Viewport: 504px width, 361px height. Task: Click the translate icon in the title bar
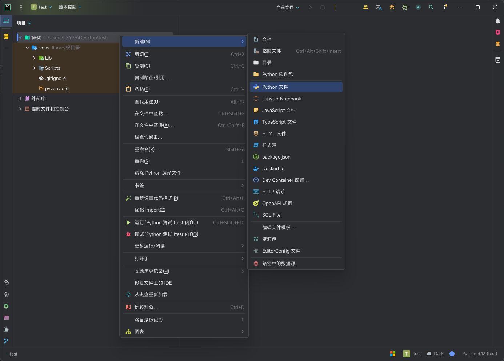pyautogui.click(x=379, y=7)
